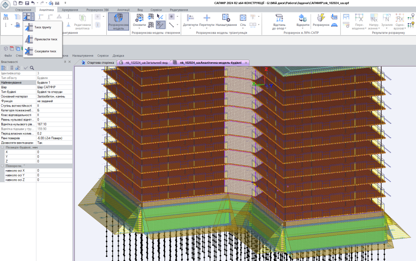Image resolution: width=416 pixels, height=261 pixels.
Task: Toggle pin on the Властивості panel
Action: click(x=65, y=61)
